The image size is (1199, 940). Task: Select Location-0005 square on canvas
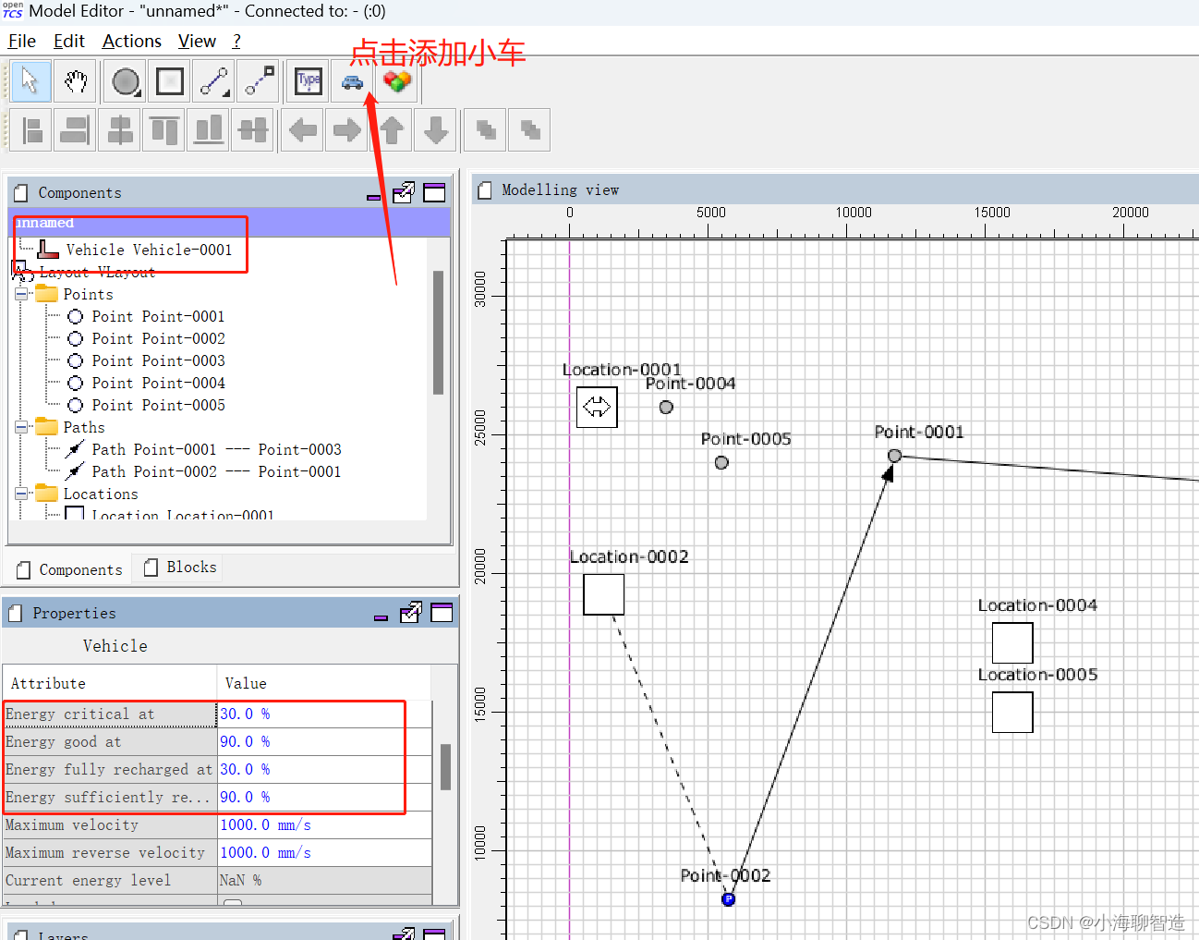1012,713
